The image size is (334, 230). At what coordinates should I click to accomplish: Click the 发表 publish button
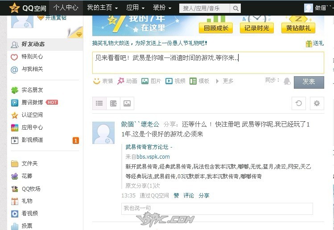pos(309,82)
